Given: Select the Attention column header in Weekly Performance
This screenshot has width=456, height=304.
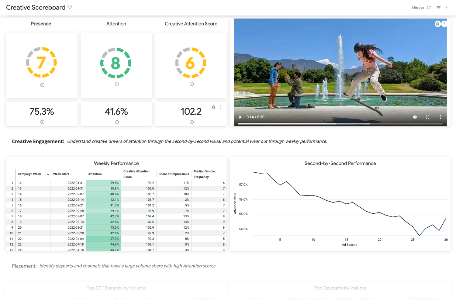Looking at the screenshot, I should [95, 174].
